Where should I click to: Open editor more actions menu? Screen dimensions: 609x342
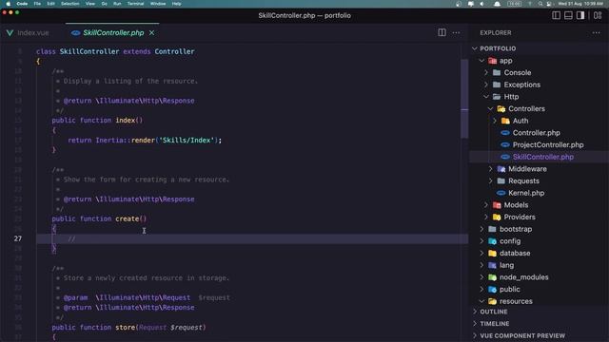tap(456, 32)
